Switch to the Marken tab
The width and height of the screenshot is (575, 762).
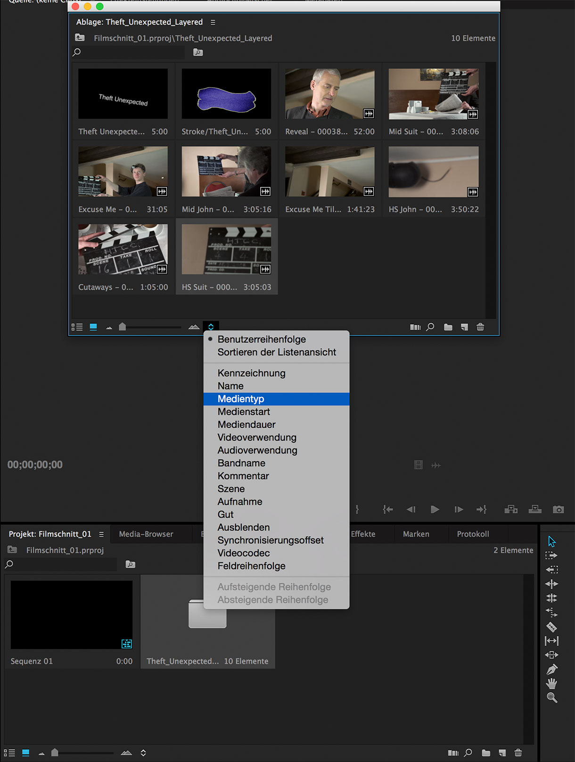click(416, 534)
